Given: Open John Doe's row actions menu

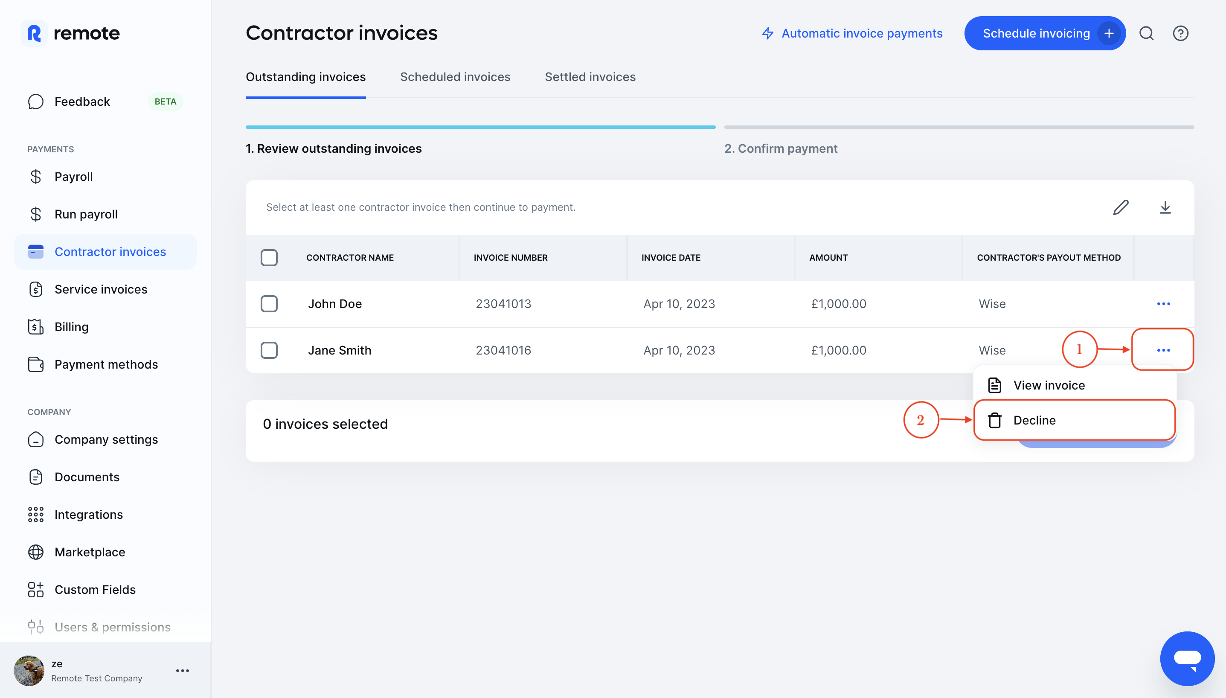Looking at the screenshot, I should click(1163, 303).
